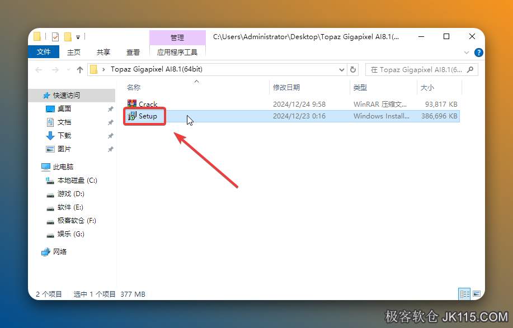Open the 应用程序工具 ribbon tab
513x328 pixels.
coord(177,52)
